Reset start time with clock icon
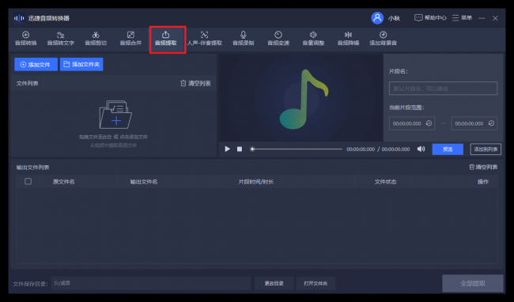The height and width of the screenshot is (302, 514). click(429, 123)
